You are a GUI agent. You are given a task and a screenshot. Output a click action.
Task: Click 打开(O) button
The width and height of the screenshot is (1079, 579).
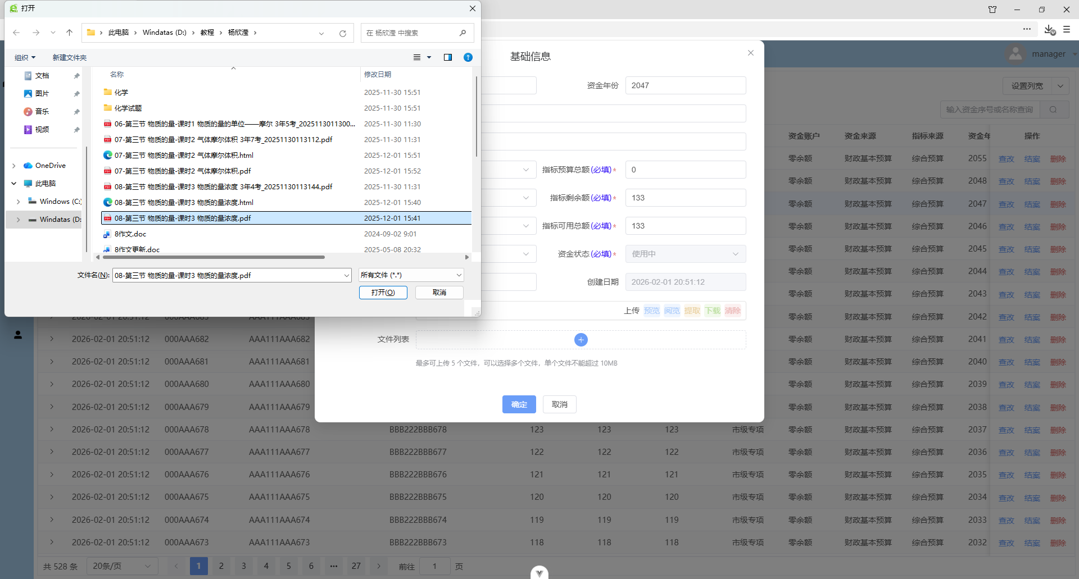click(383, 293)
